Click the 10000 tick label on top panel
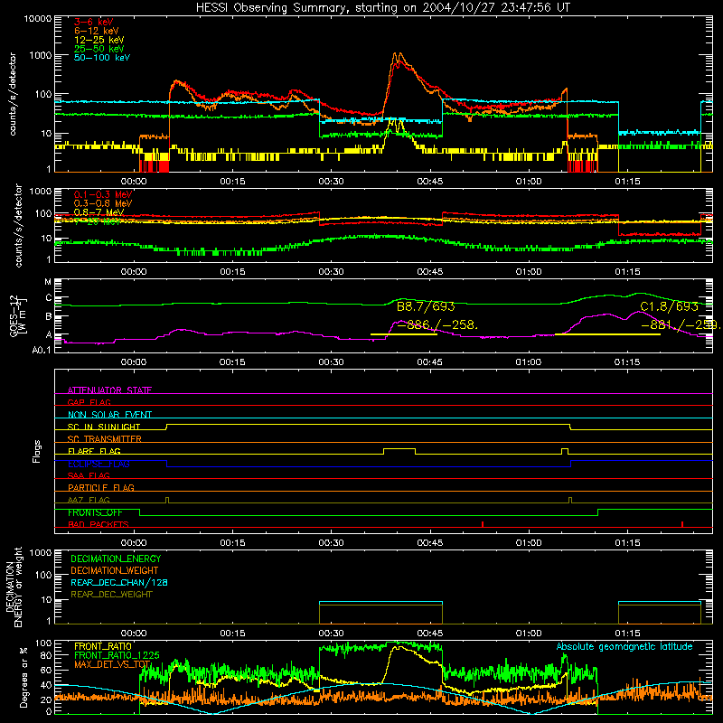Screen dimensions: 723x723 click(x=37, y=18)
